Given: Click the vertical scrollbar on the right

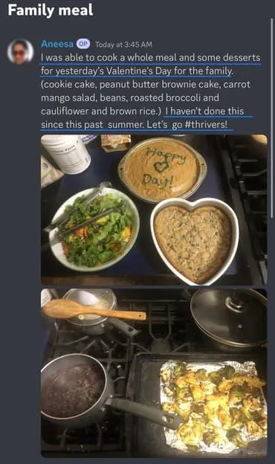Looking at the screenshot, I should pos(271,118).
